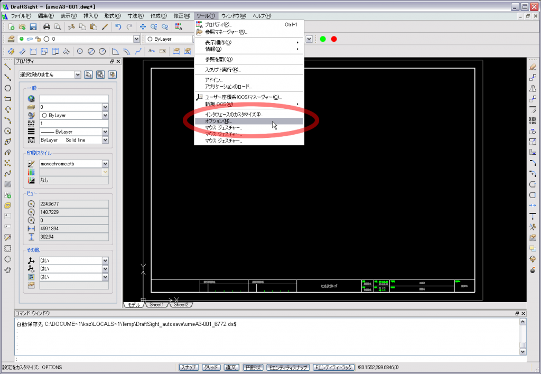Toggle スナップ in status bar
This screenshot has width=541, height=374.
[189, 368]
